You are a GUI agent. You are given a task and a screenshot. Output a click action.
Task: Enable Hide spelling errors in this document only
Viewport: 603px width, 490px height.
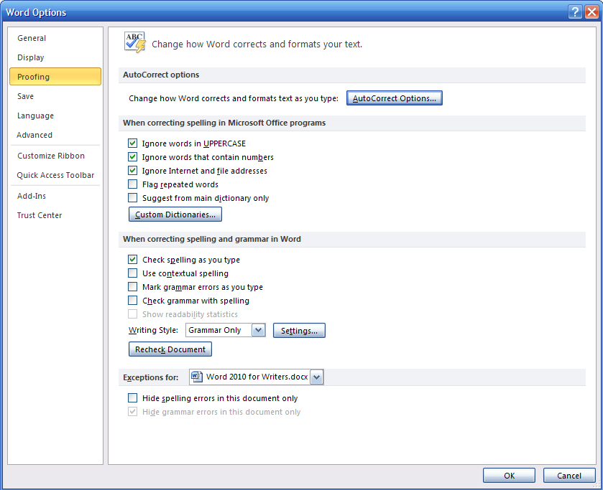coord(133,398)
